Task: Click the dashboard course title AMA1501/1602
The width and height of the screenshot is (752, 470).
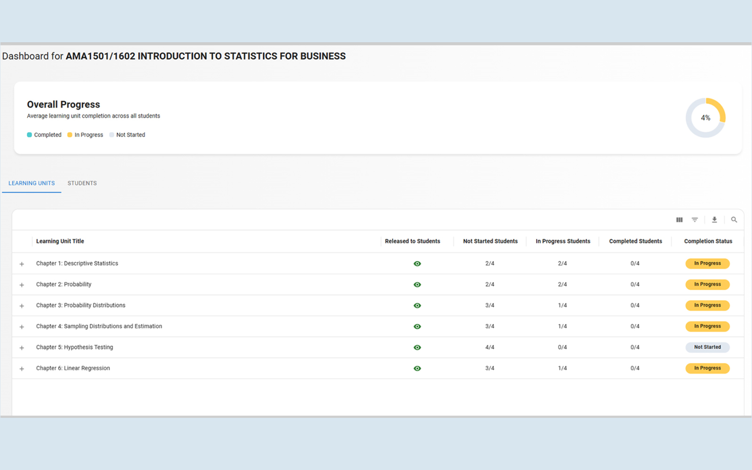Action: click(x=206, y=56)
